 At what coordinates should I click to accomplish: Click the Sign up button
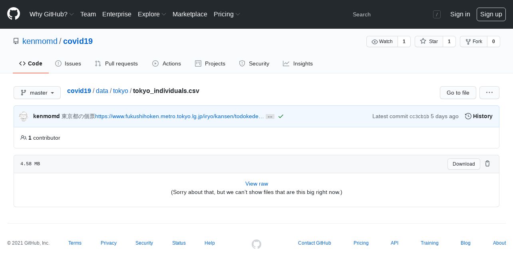491,14
